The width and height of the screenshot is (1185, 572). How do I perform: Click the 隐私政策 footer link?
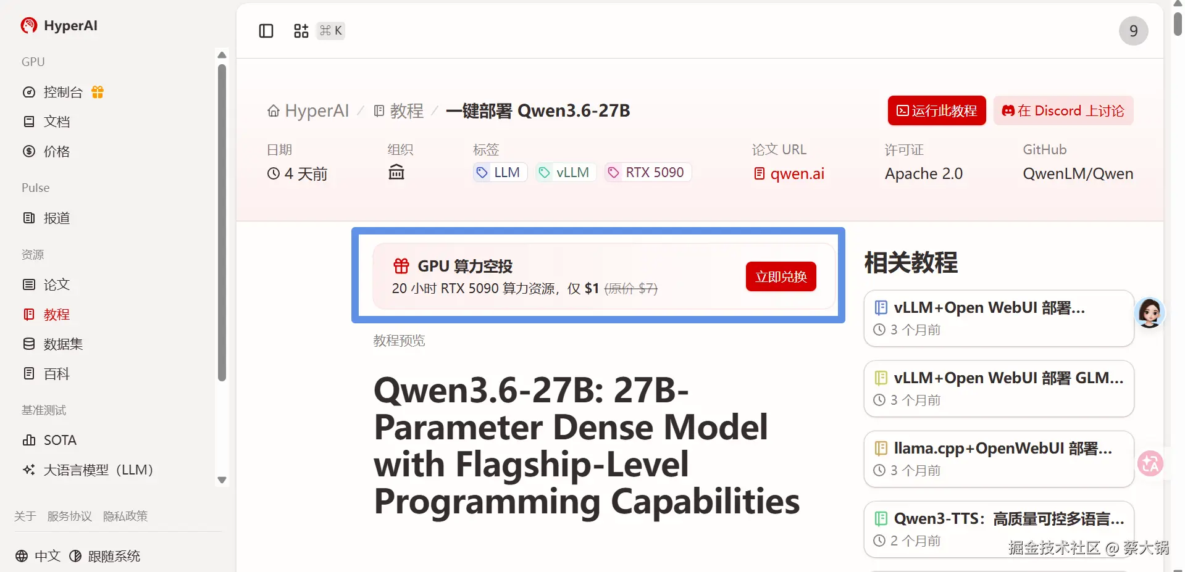pos(125,516)
